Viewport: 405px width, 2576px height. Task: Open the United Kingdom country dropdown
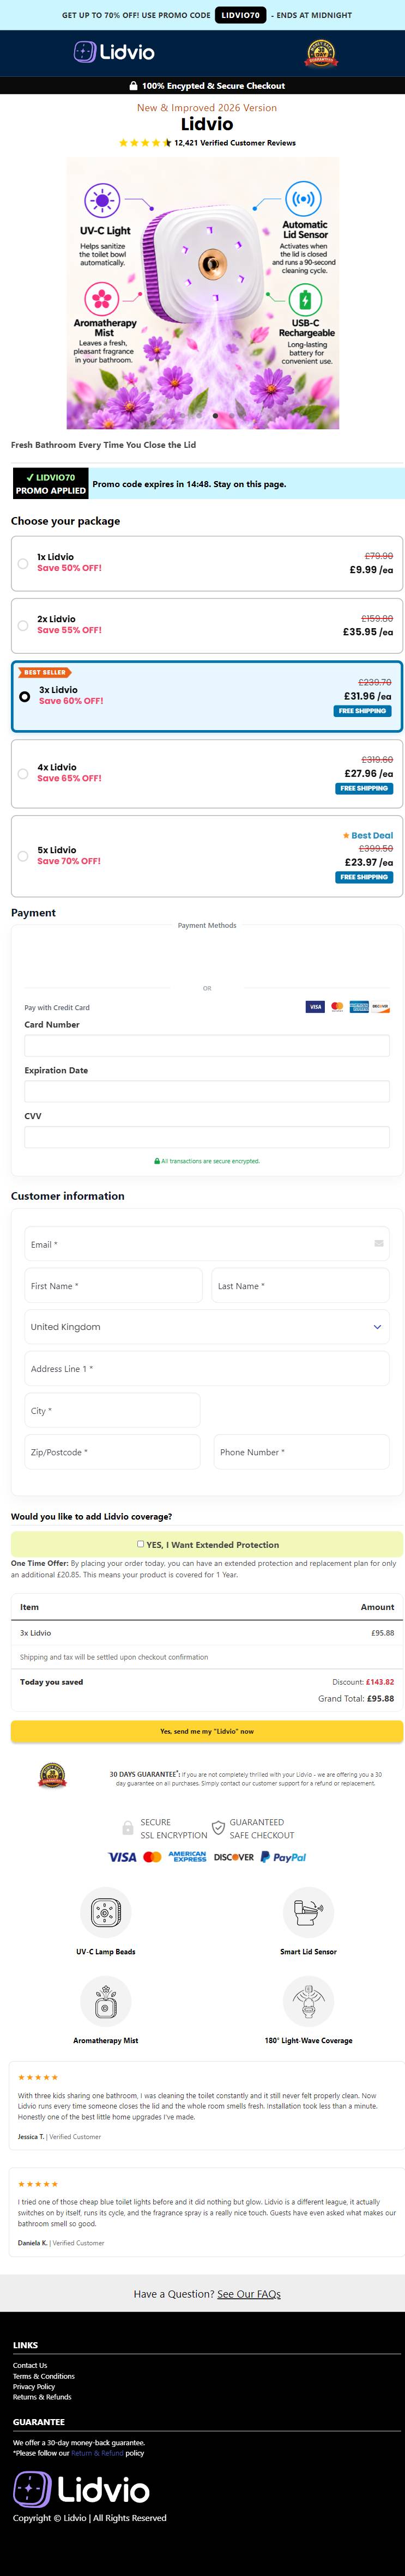point(207,1327)
